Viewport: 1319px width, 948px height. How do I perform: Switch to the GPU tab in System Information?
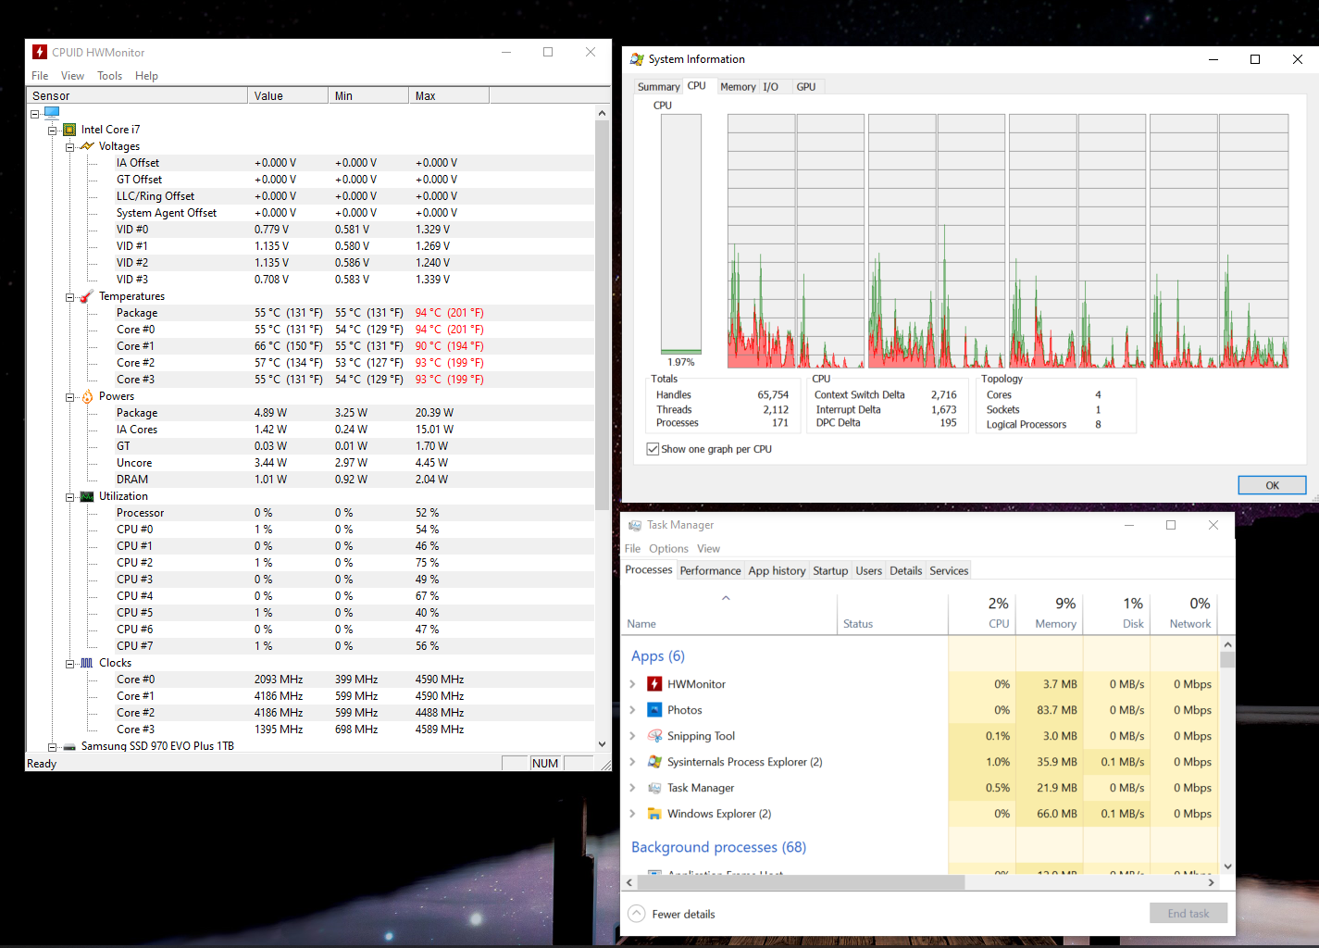(x=806, y=87)
